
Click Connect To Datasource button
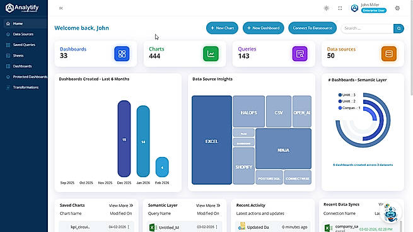coord(312,28)
